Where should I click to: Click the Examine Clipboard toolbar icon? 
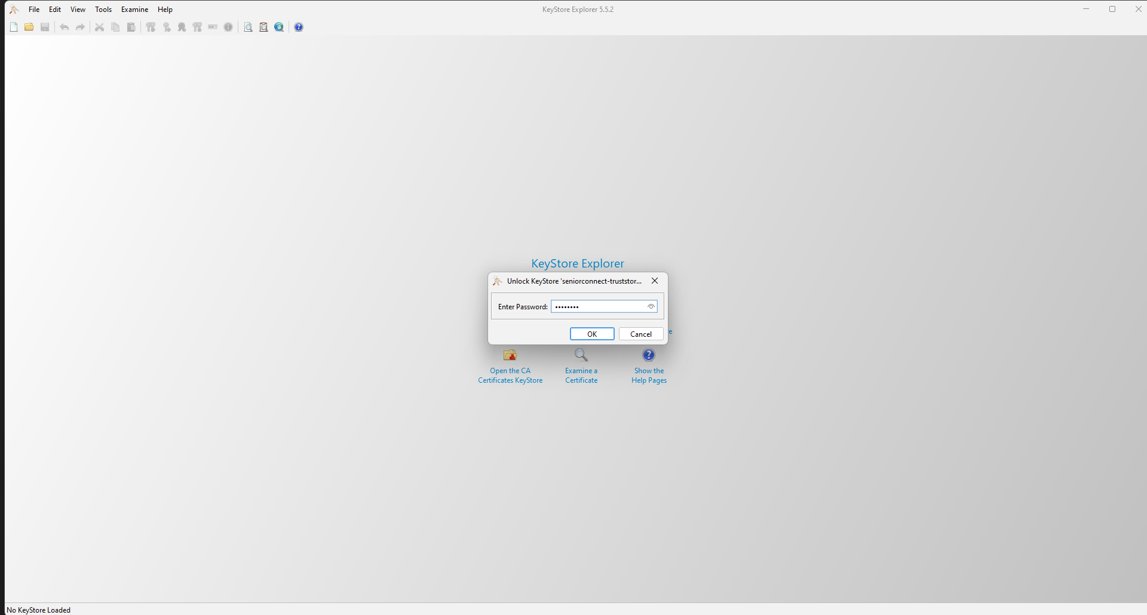pos(263,27)
